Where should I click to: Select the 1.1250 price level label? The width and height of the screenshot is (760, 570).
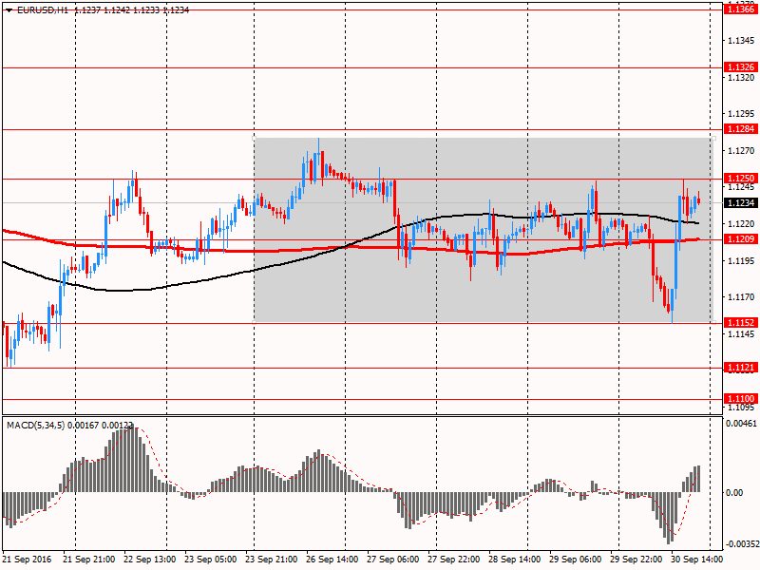[x=740, y=178]
